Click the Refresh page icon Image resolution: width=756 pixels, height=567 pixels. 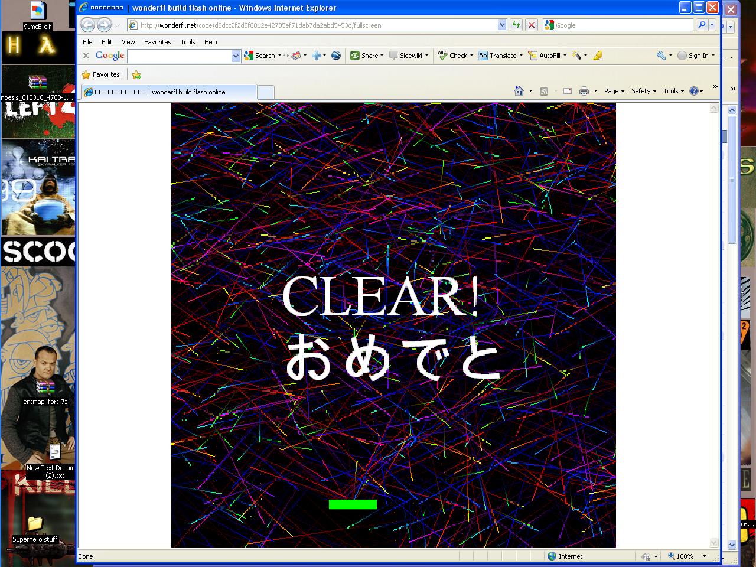point(516,25)
